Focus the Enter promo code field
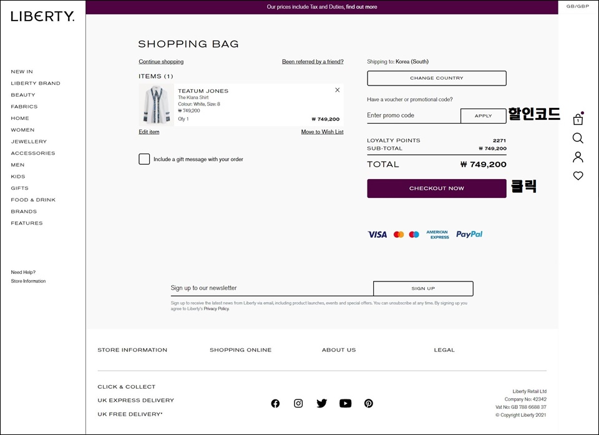Screen dimensions: 599x435 (414, 115)
